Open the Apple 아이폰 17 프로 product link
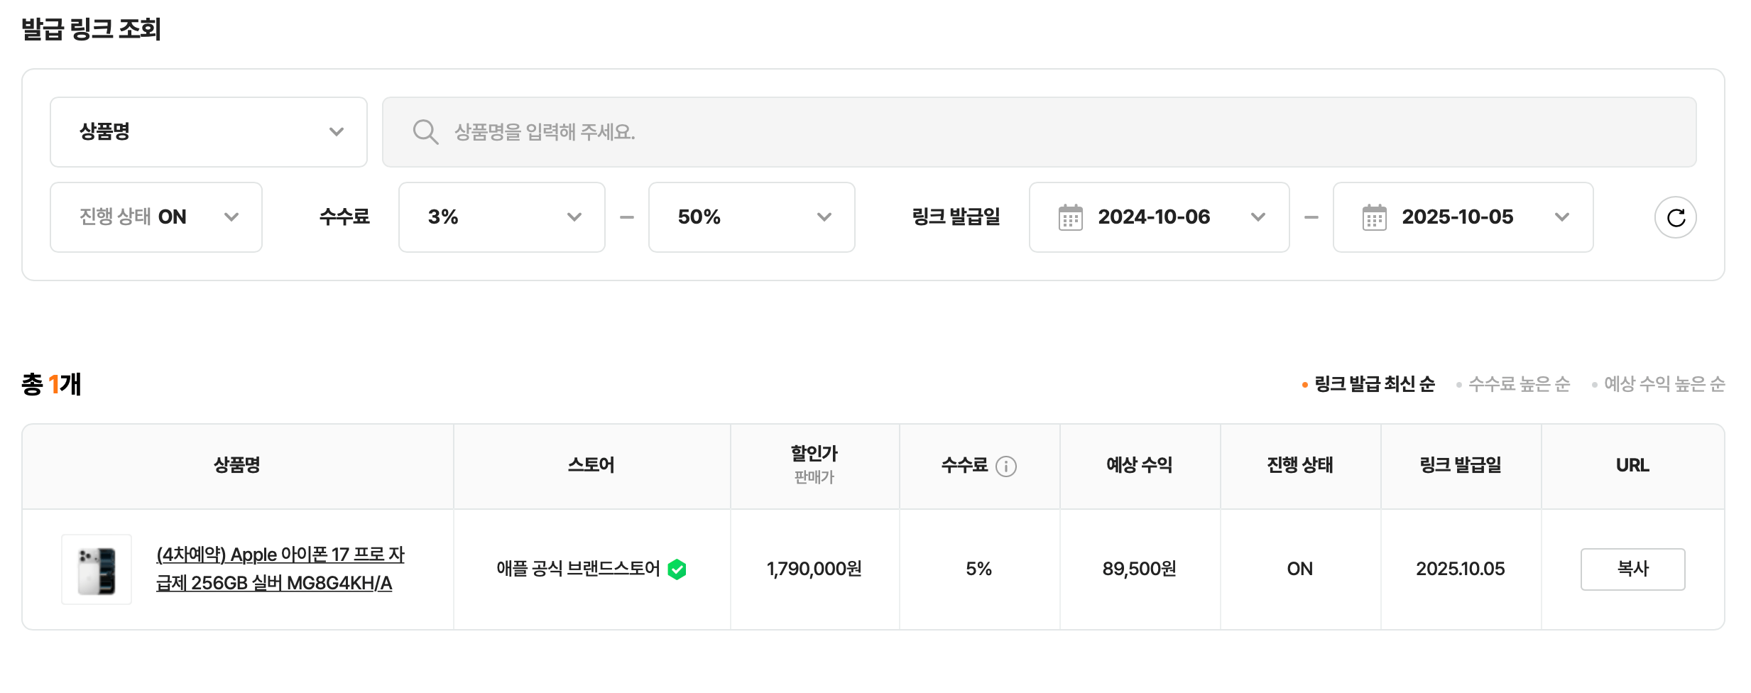Image resolution: width=1751 pixels, height=693 pixels. click(x=280, y=568)
